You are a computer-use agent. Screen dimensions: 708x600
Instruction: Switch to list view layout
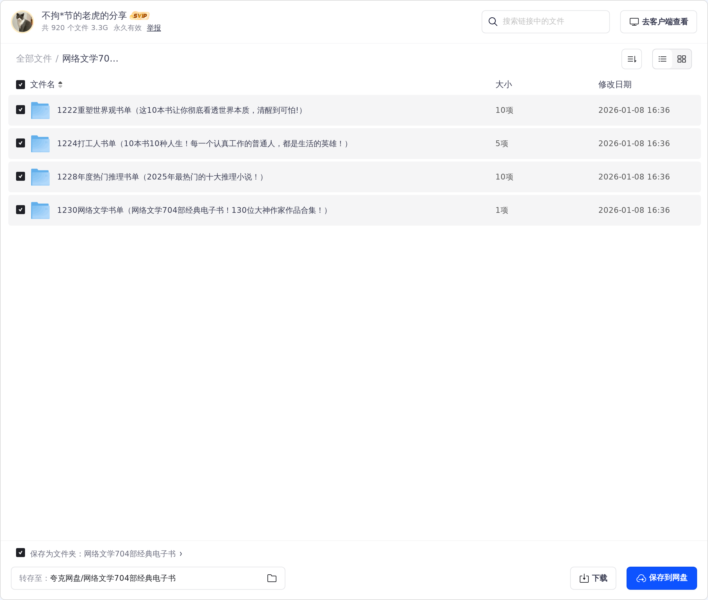tap(662, 59)
